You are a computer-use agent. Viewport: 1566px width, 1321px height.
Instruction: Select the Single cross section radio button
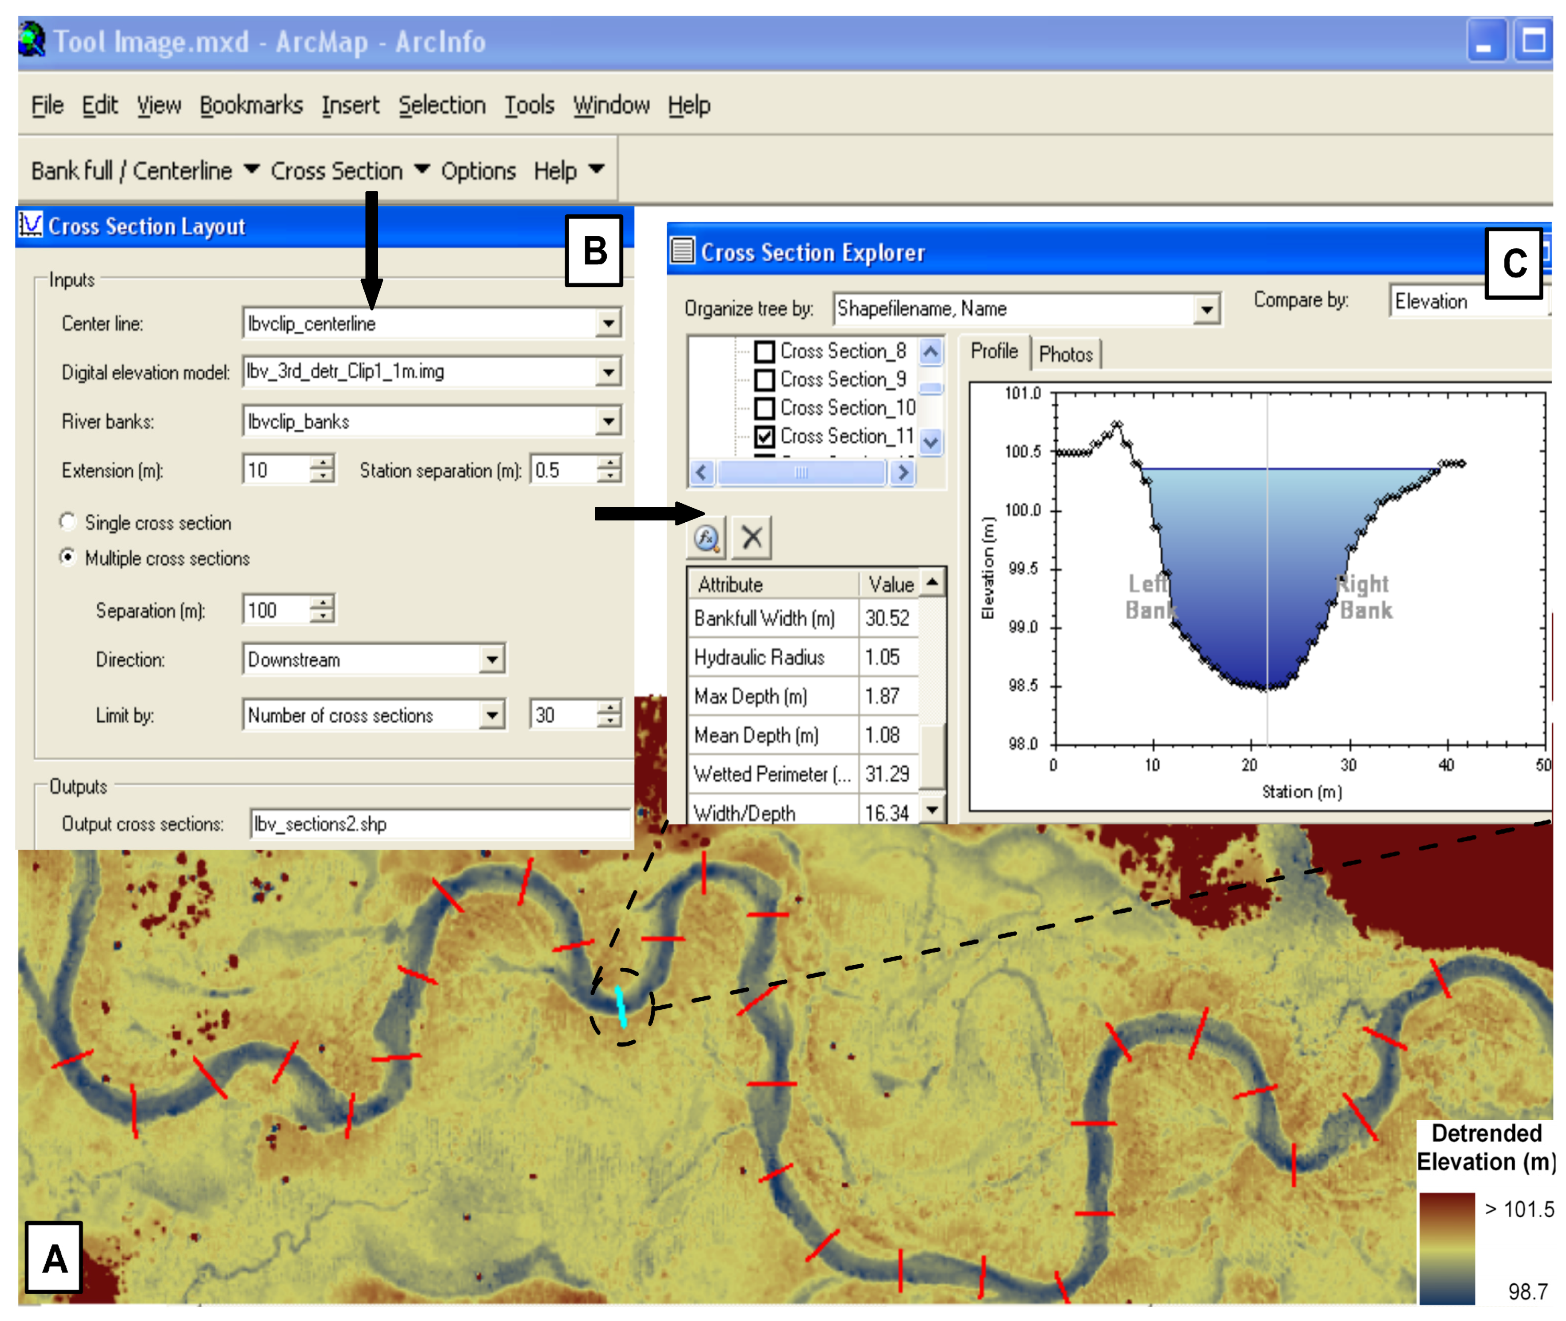click(68, 521)
